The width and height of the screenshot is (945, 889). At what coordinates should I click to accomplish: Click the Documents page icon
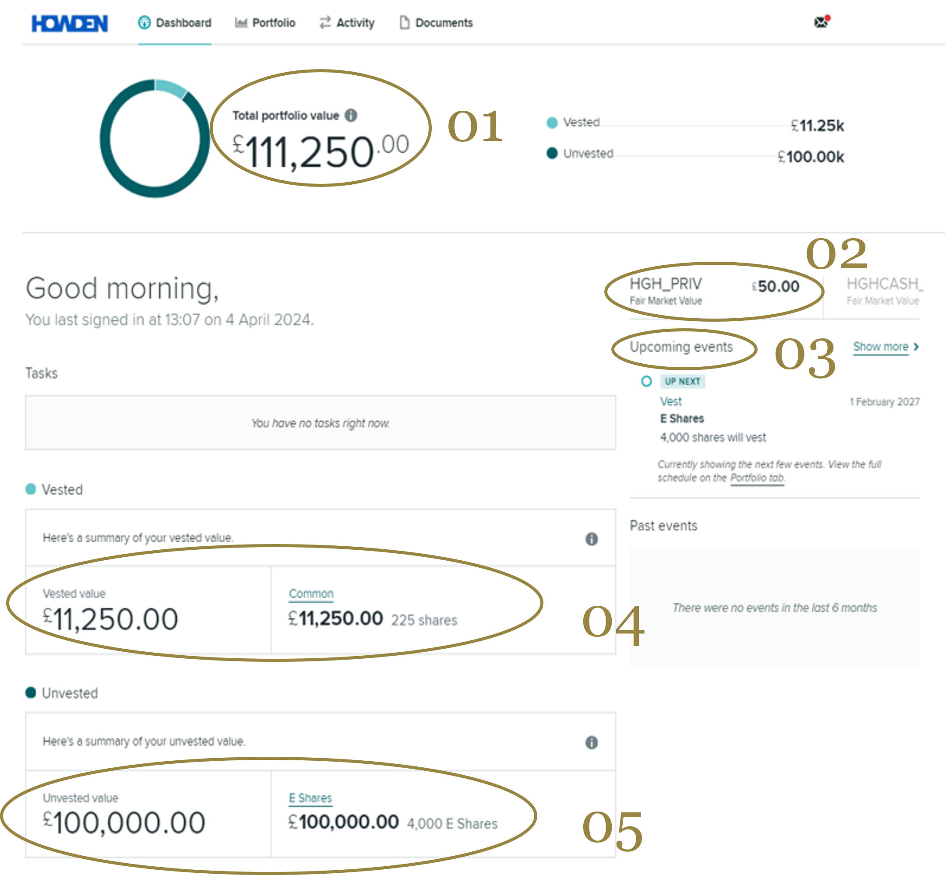coord(404,22)
